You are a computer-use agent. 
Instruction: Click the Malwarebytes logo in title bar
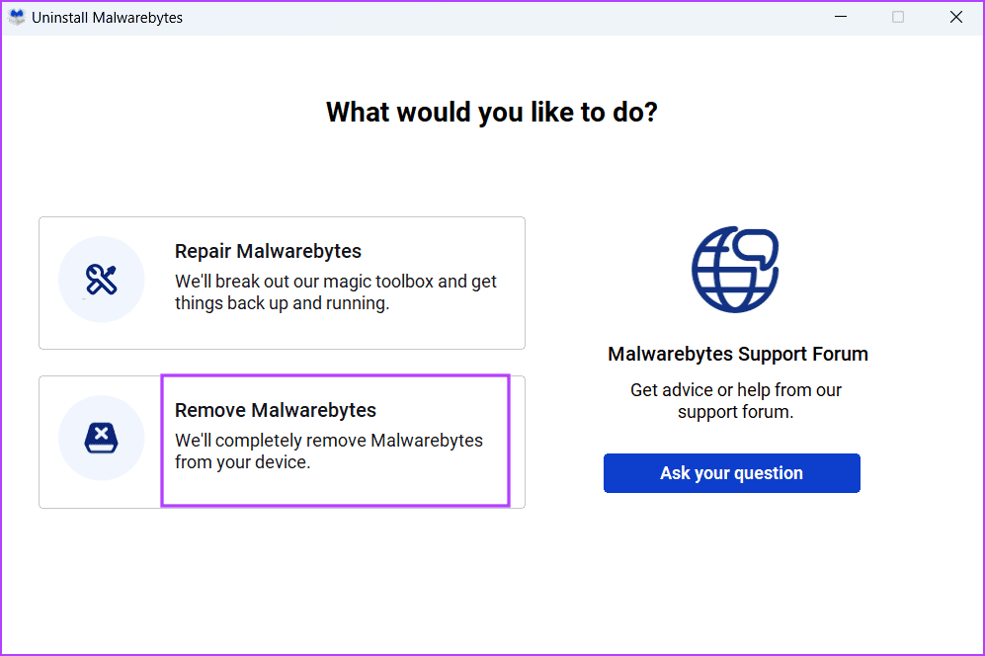point(17,17)
